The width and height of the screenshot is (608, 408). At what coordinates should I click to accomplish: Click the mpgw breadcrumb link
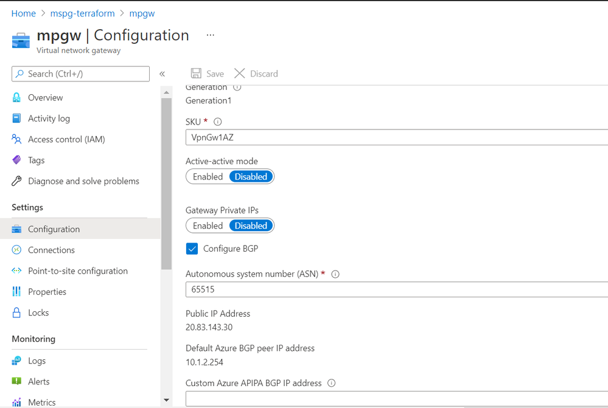click(142, 13)
